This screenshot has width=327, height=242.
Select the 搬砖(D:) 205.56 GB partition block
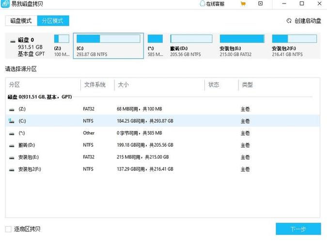(x=191, y=45)
